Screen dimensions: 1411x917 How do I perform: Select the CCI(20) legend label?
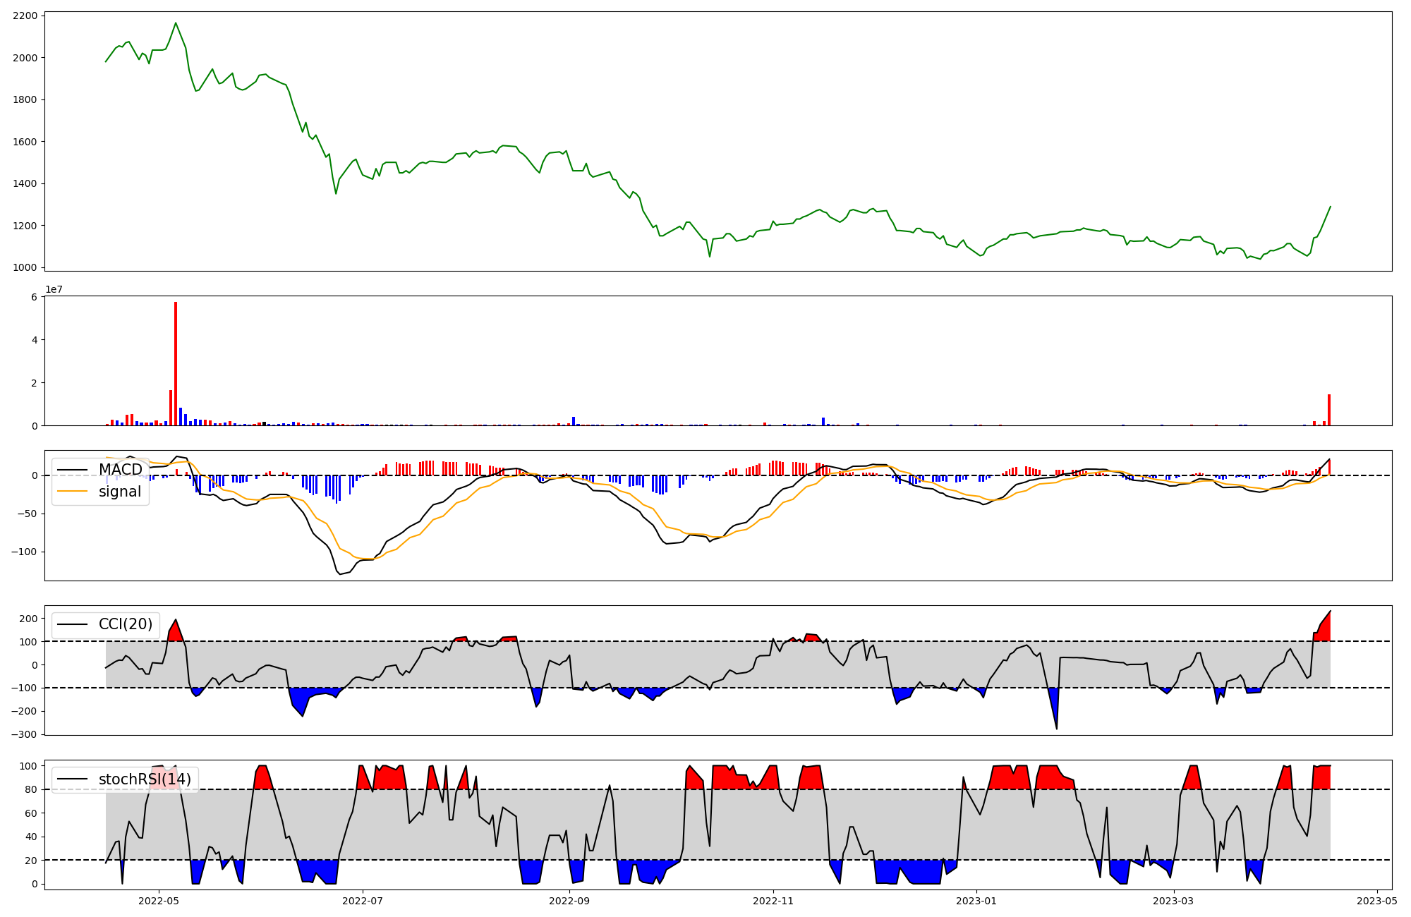coord(126,624)
